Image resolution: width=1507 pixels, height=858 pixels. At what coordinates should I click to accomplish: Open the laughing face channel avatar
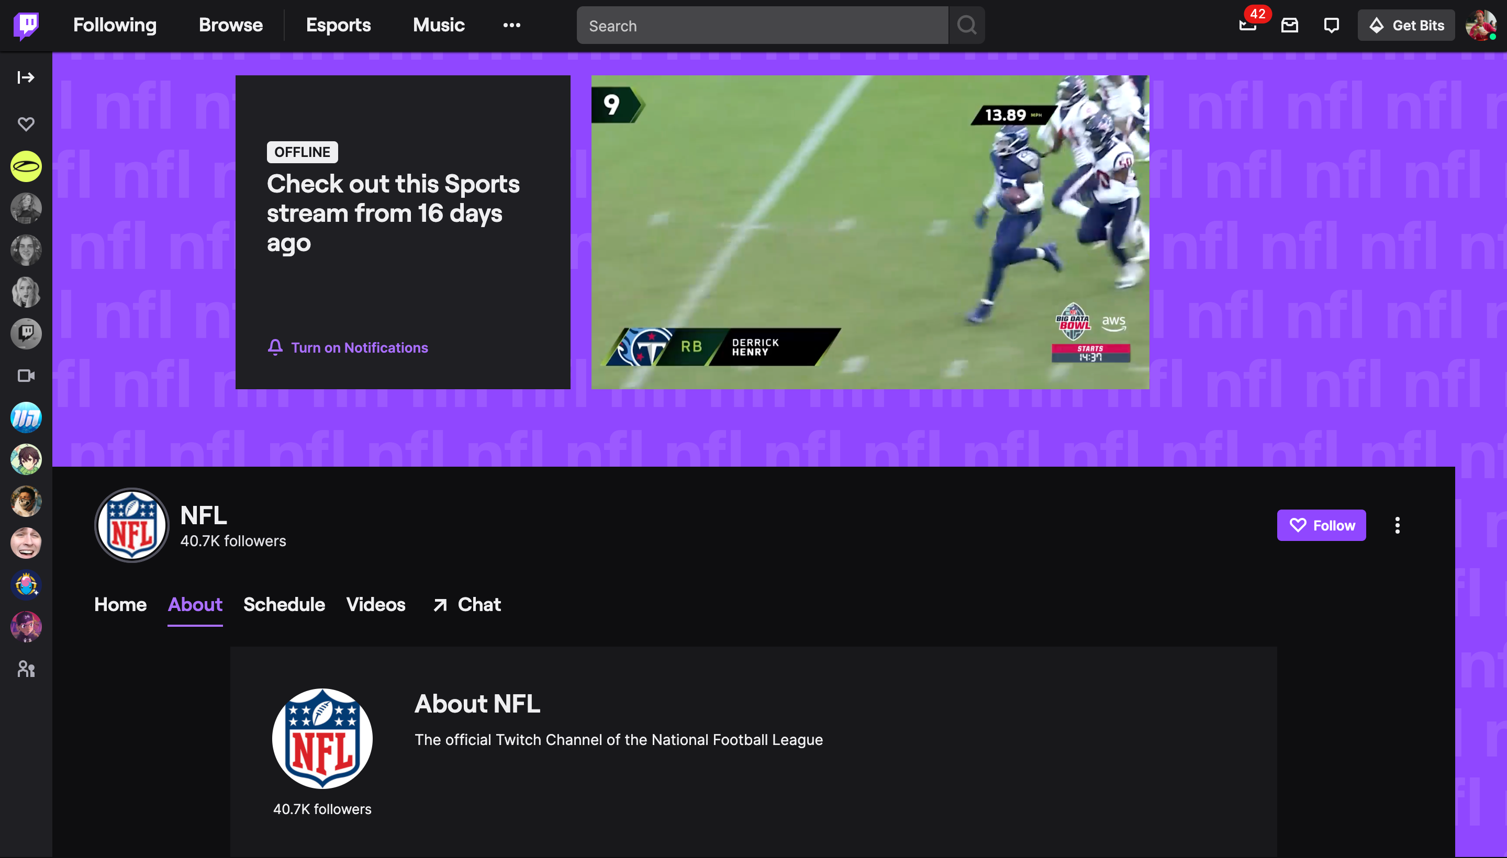pos(26,543)
